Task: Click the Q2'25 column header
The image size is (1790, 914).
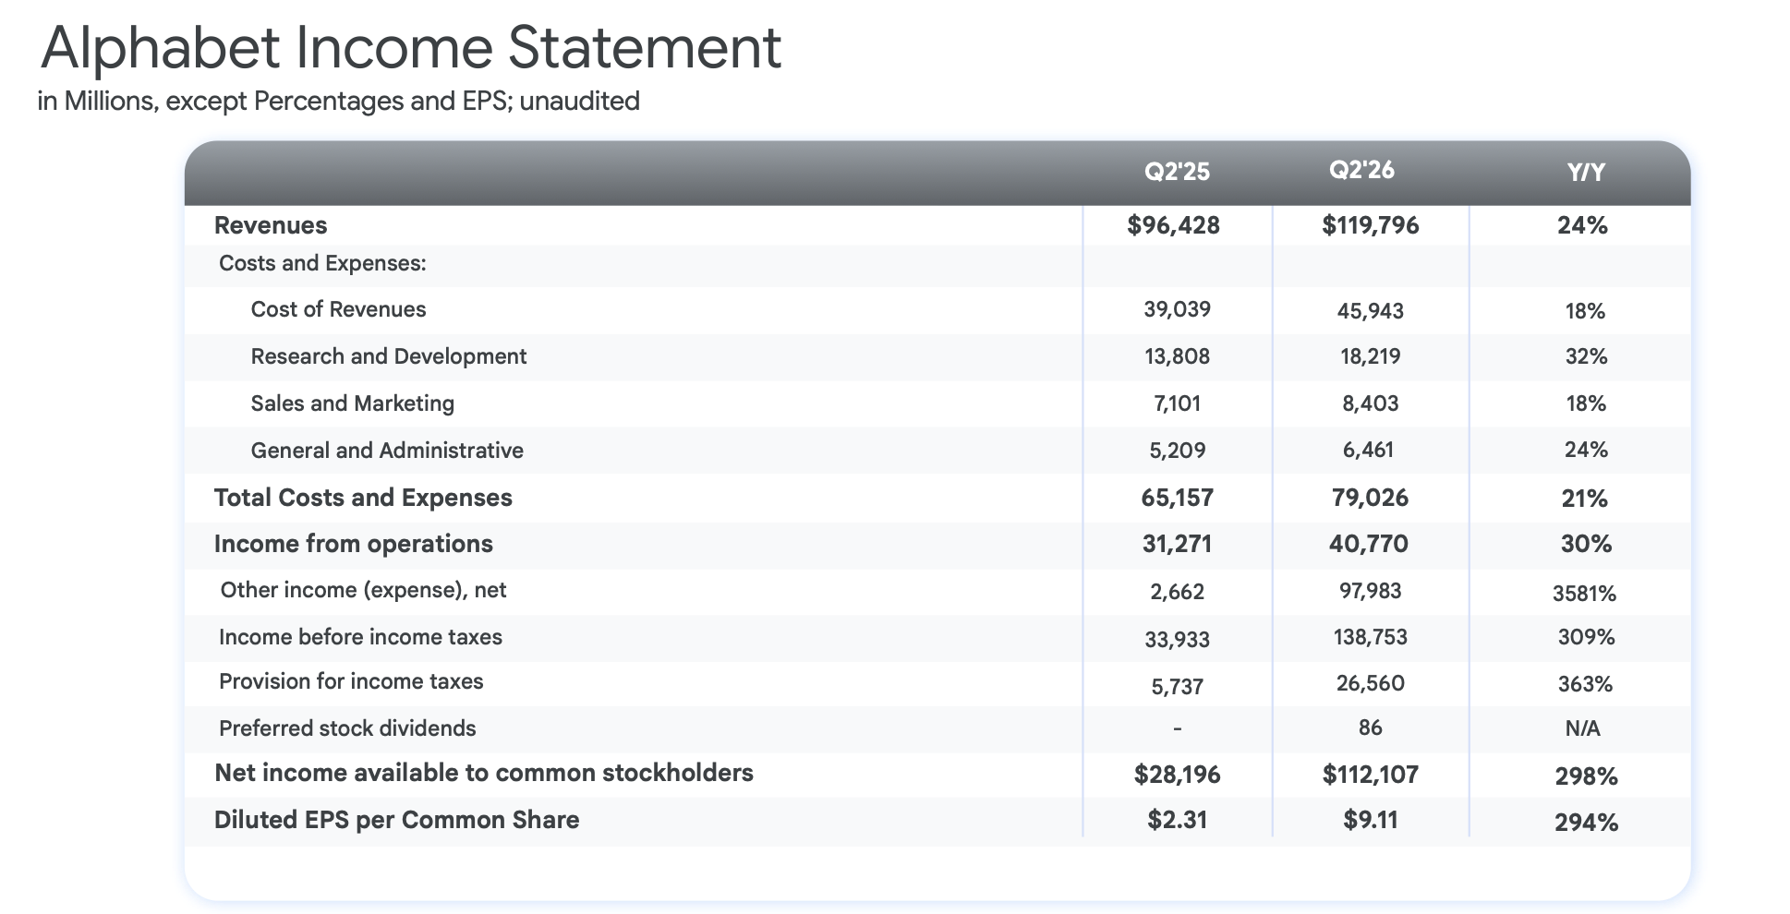Action: 1177,172
